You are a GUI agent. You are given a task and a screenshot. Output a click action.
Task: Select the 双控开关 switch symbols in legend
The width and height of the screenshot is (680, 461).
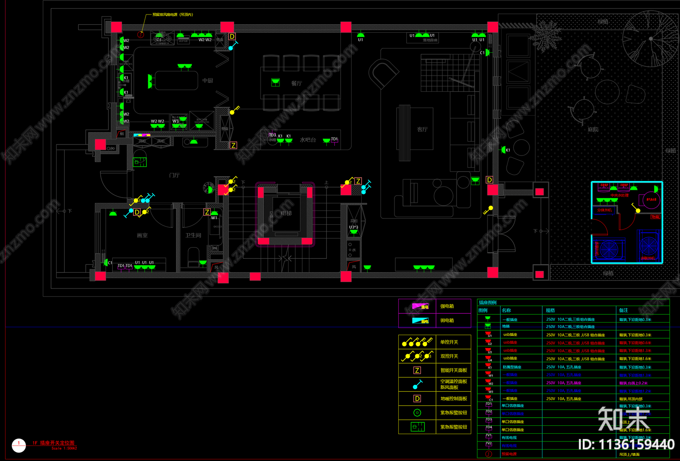(x=417, y=356)
